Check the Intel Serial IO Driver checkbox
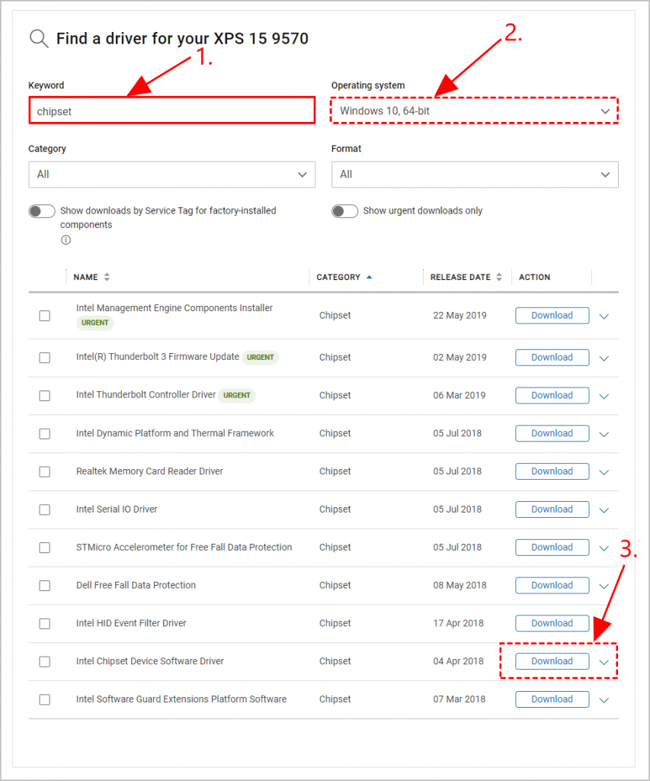This screenshot has width=650, height=781. click(x=44, y=509)
